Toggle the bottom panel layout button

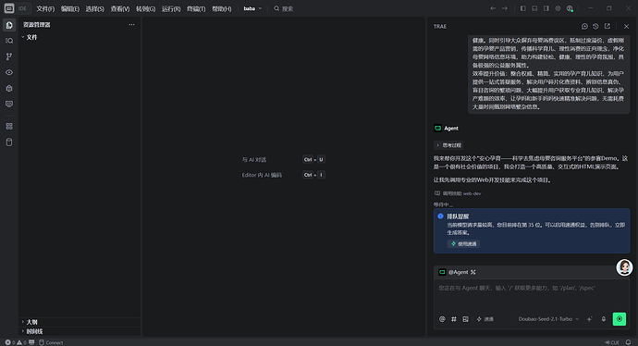pyautogui.click(x=534, y=8)
